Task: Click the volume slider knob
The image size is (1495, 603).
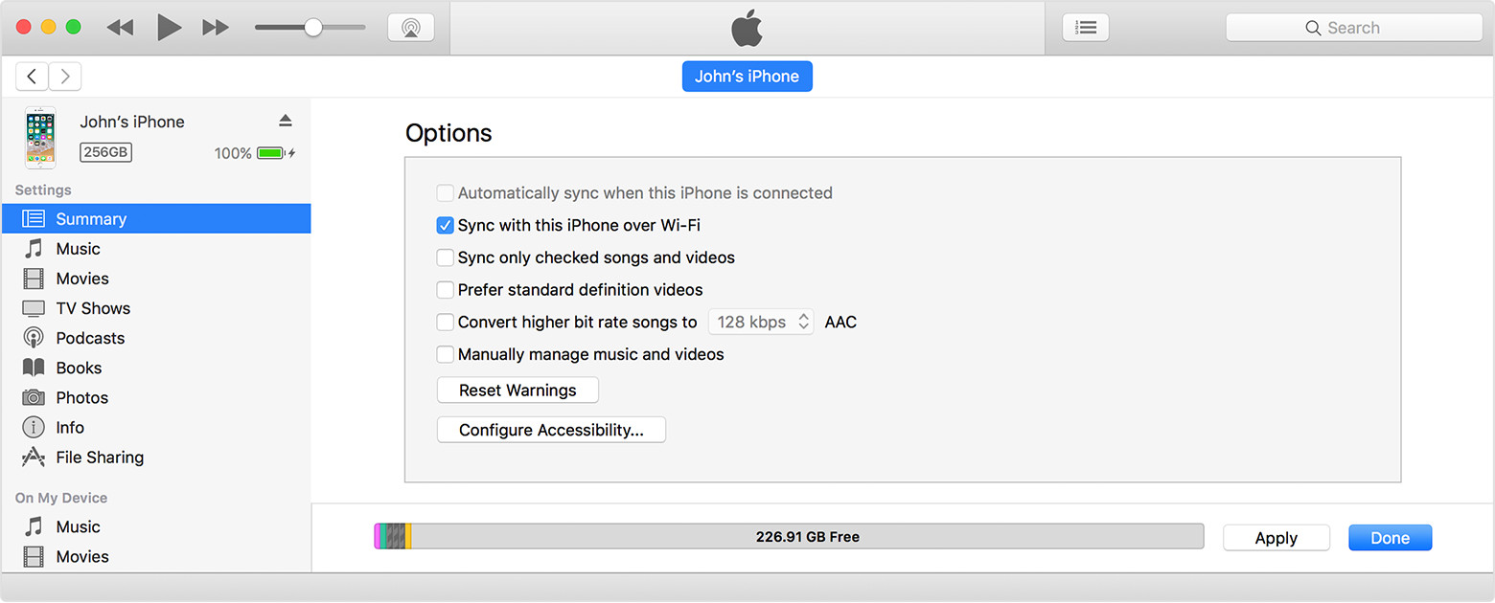Action: pyautogui.click(x=312, y=28)
